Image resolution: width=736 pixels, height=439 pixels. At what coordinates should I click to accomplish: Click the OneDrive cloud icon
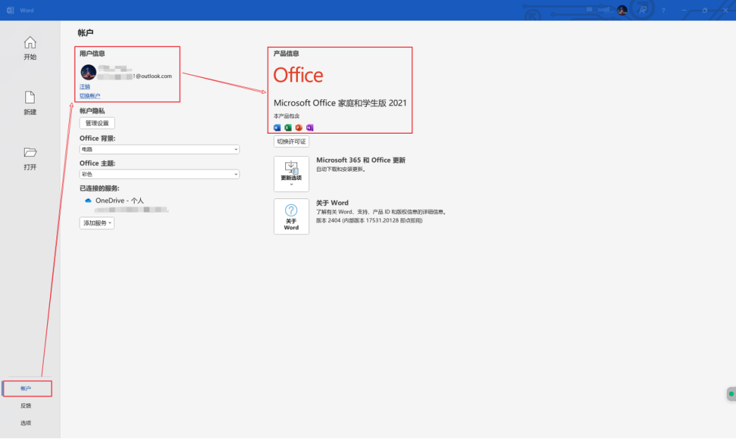tap(88, 201)
